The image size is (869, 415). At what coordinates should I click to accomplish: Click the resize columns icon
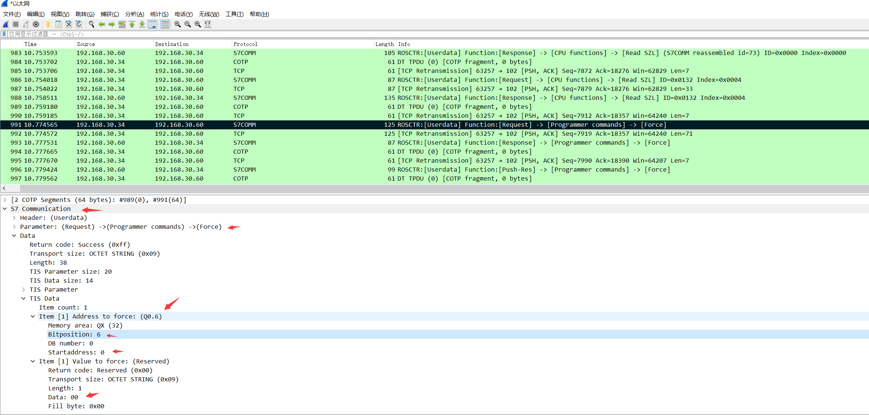pos(208,24)
